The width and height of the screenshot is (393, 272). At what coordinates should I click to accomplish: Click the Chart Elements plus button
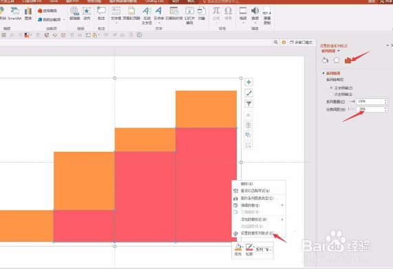click(248, 82)
